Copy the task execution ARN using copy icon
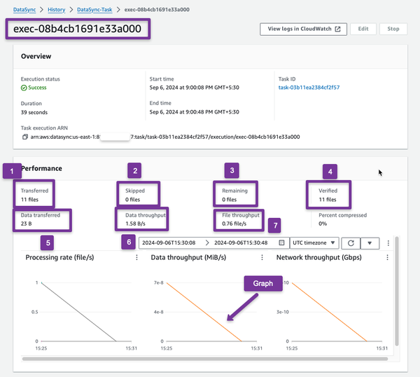This screenshot has width=420, height=377. pos(25,137)
